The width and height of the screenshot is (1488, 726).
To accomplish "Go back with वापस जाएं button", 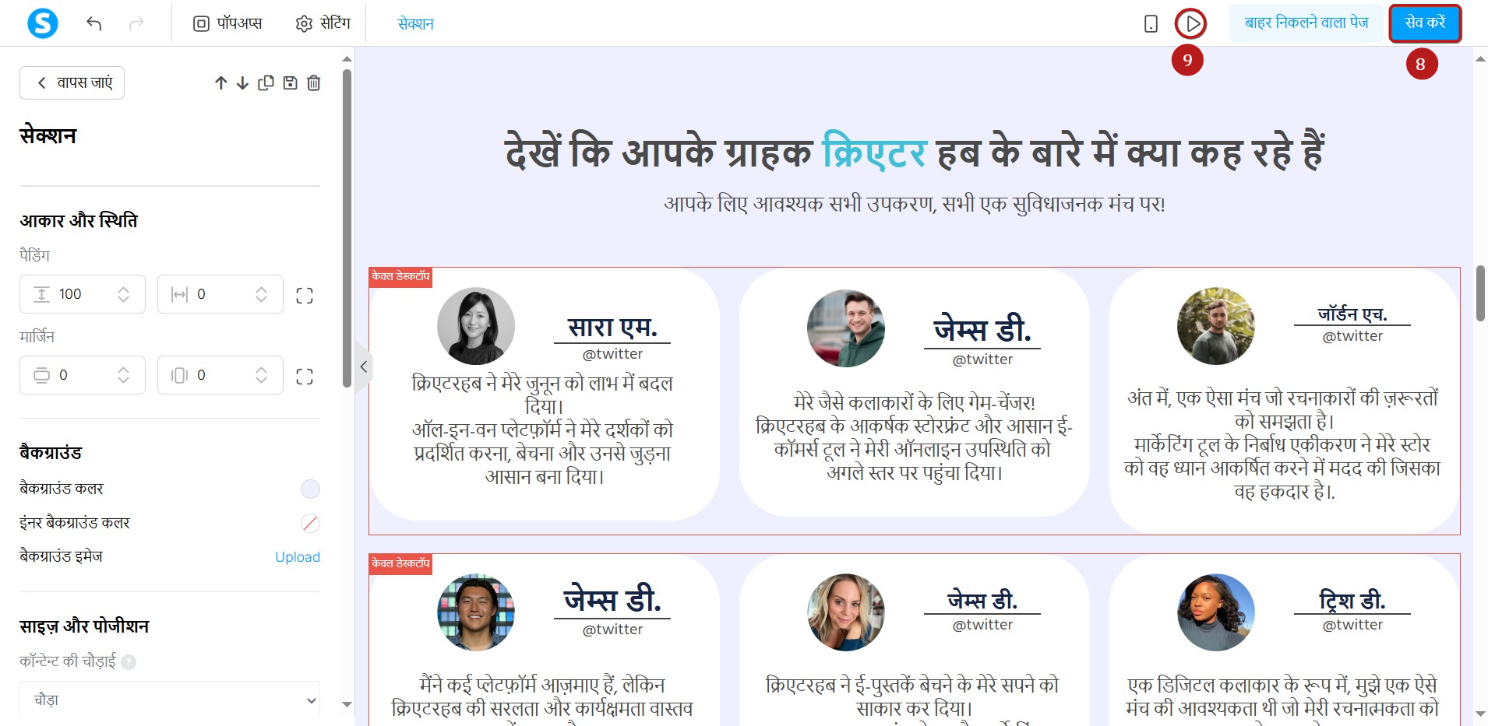I will [72, 82].
